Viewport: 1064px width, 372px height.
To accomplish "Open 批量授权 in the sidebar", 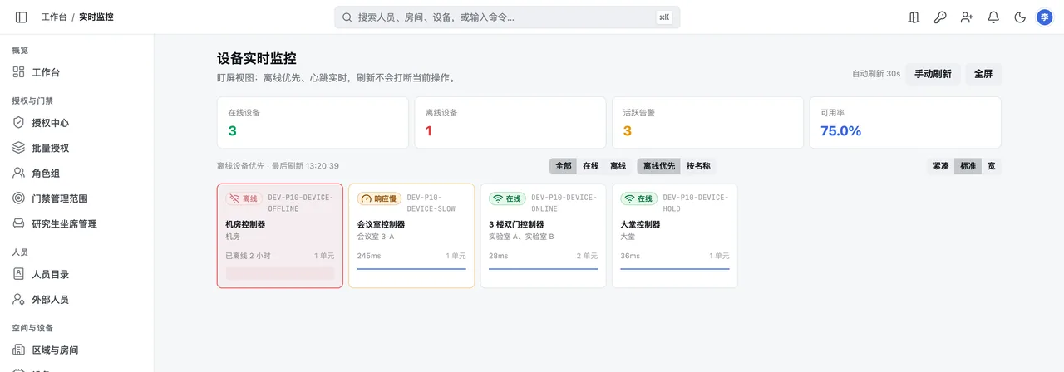I will (76, 148).
